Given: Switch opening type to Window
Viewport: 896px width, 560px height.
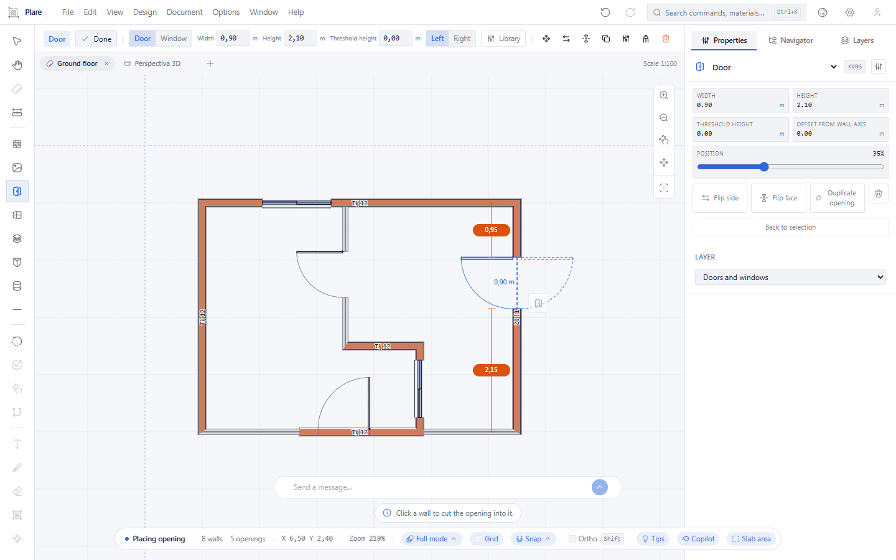Looking at the screenshot, I should pos(174,39).
